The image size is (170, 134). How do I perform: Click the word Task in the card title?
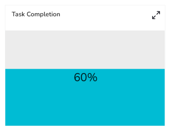click(18, 14)
